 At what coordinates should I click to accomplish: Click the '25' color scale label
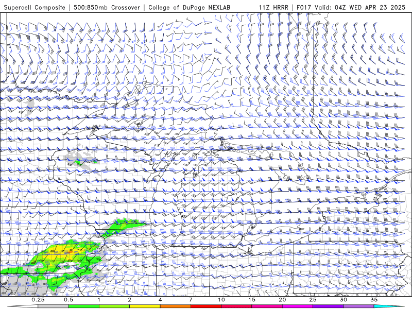pyautogui.click(x=313, y=300)
